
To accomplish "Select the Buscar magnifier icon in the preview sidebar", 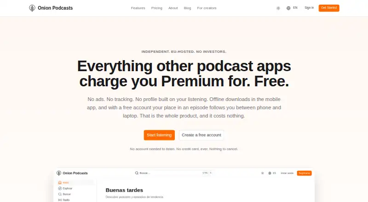I will click(x=60, y=194).
